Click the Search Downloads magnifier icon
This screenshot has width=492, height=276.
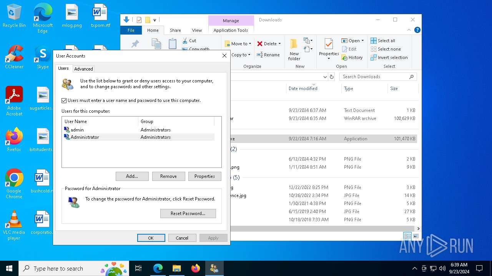pyautogui.click(x=411, y=77)
